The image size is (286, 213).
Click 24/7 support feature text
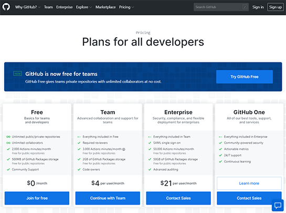232,155
